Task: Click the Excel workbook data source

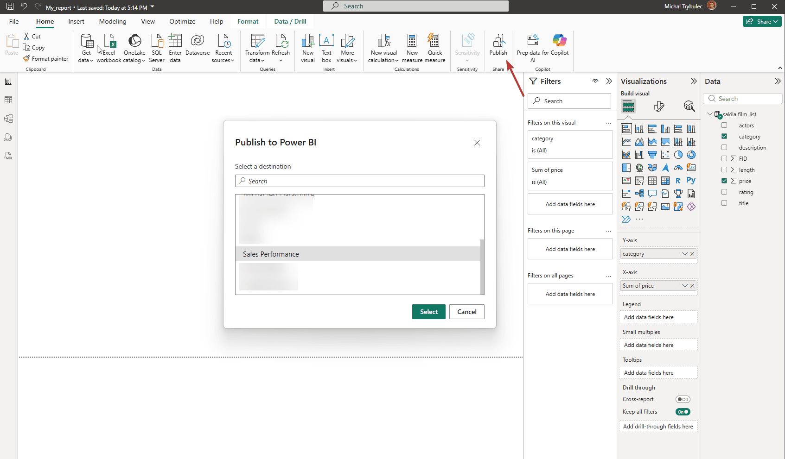Action: (x=109, y=48)
